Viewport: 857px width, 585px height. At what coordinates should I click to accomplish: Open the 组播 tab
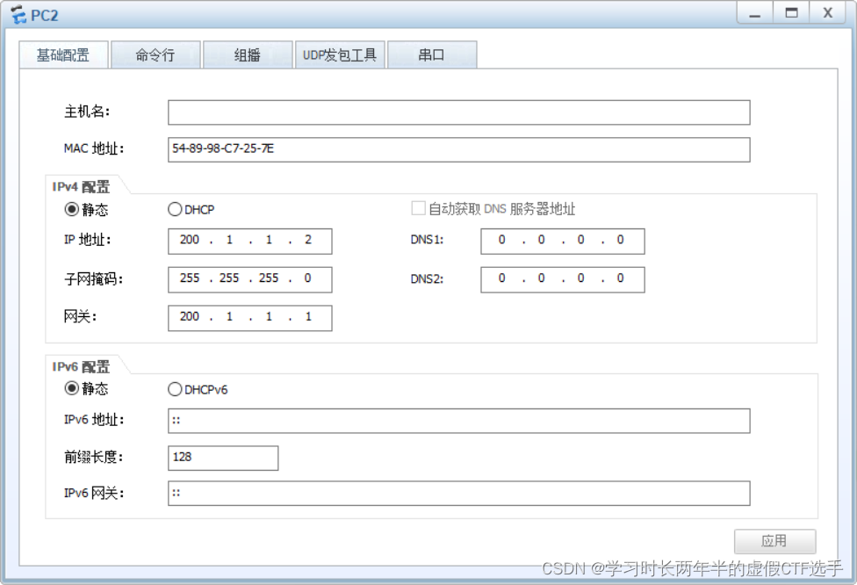tap(248, 54)
